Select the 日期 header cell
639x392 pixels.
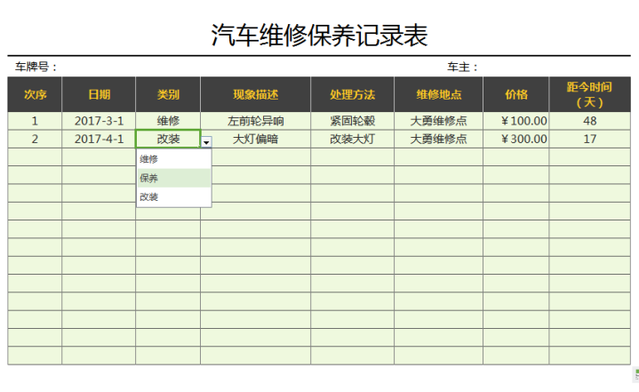99,94
